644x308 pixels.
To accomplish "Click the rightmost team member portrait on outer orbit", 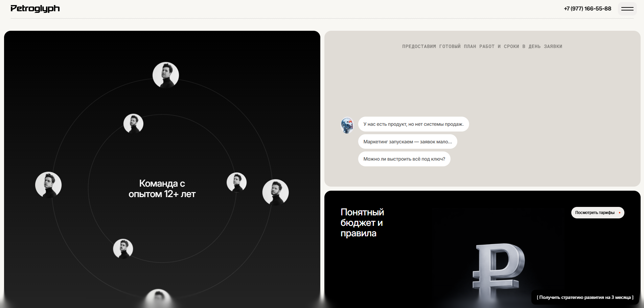I will coord(276,192).
